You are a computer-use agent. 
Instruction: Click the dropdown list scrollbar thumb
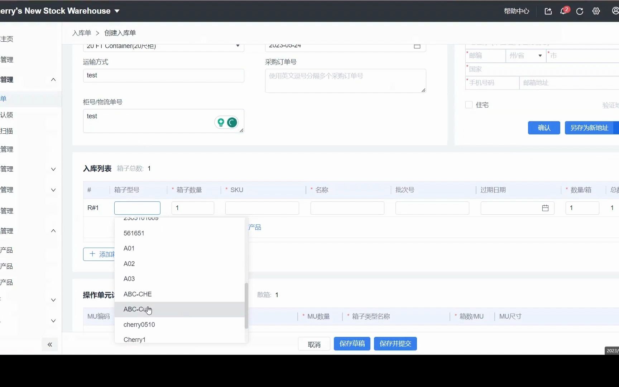tap(246, 306)
